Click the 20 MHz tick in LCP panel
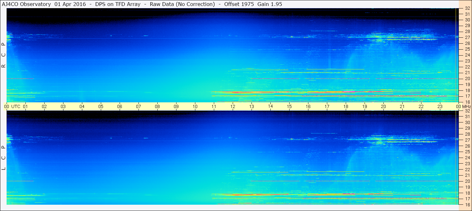This screenshot has height=211, width=472. click(x=467, y=181)
